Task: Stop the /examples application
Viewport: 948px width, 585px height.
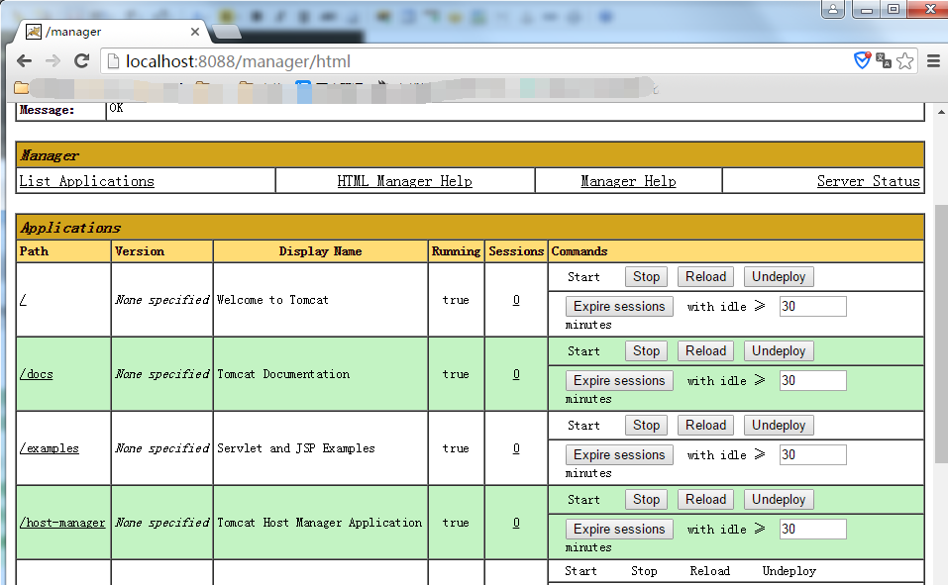Action: 646,426
